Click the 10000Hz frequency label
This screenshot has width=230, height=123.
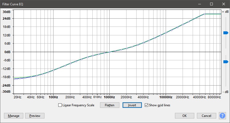coord(166,97)
